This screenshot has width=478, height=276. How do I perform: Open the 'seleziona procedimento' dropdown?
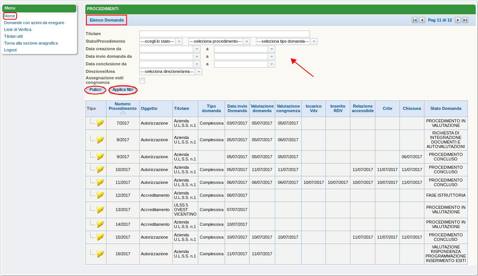tap(246, 42)
